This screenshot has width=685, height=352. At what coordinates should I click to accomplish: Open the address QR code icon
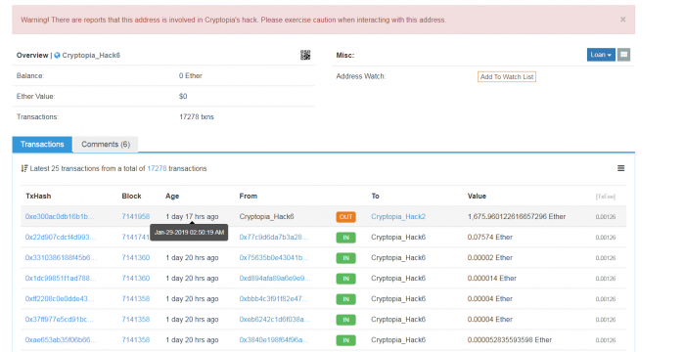coord(305,55)
